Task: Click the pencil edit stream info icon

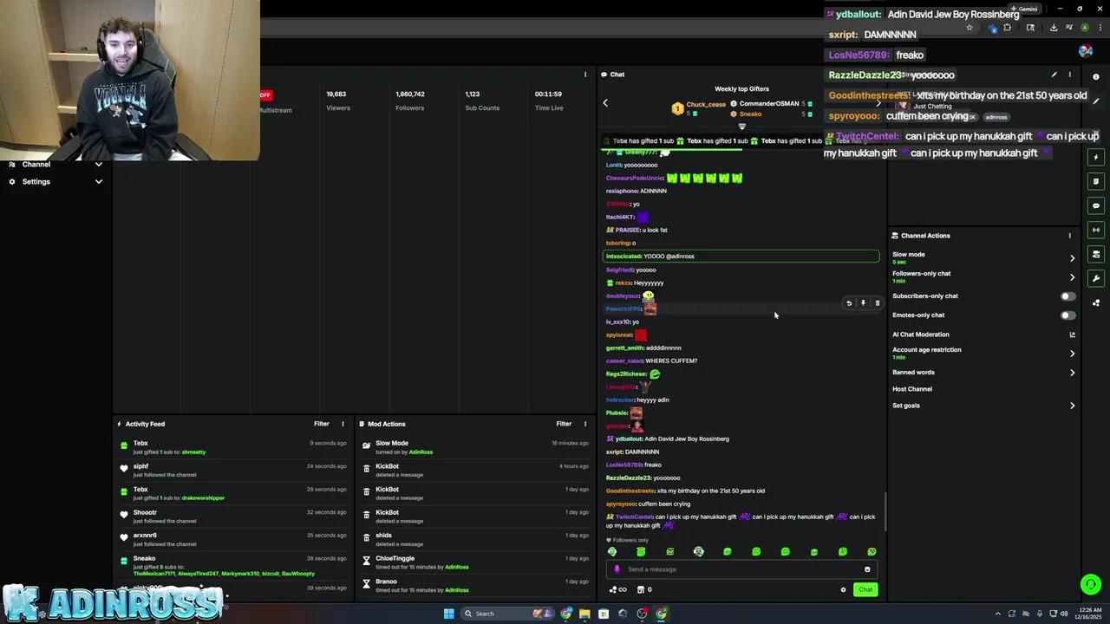Action: pyautogui.click(x=1054, y=75)
